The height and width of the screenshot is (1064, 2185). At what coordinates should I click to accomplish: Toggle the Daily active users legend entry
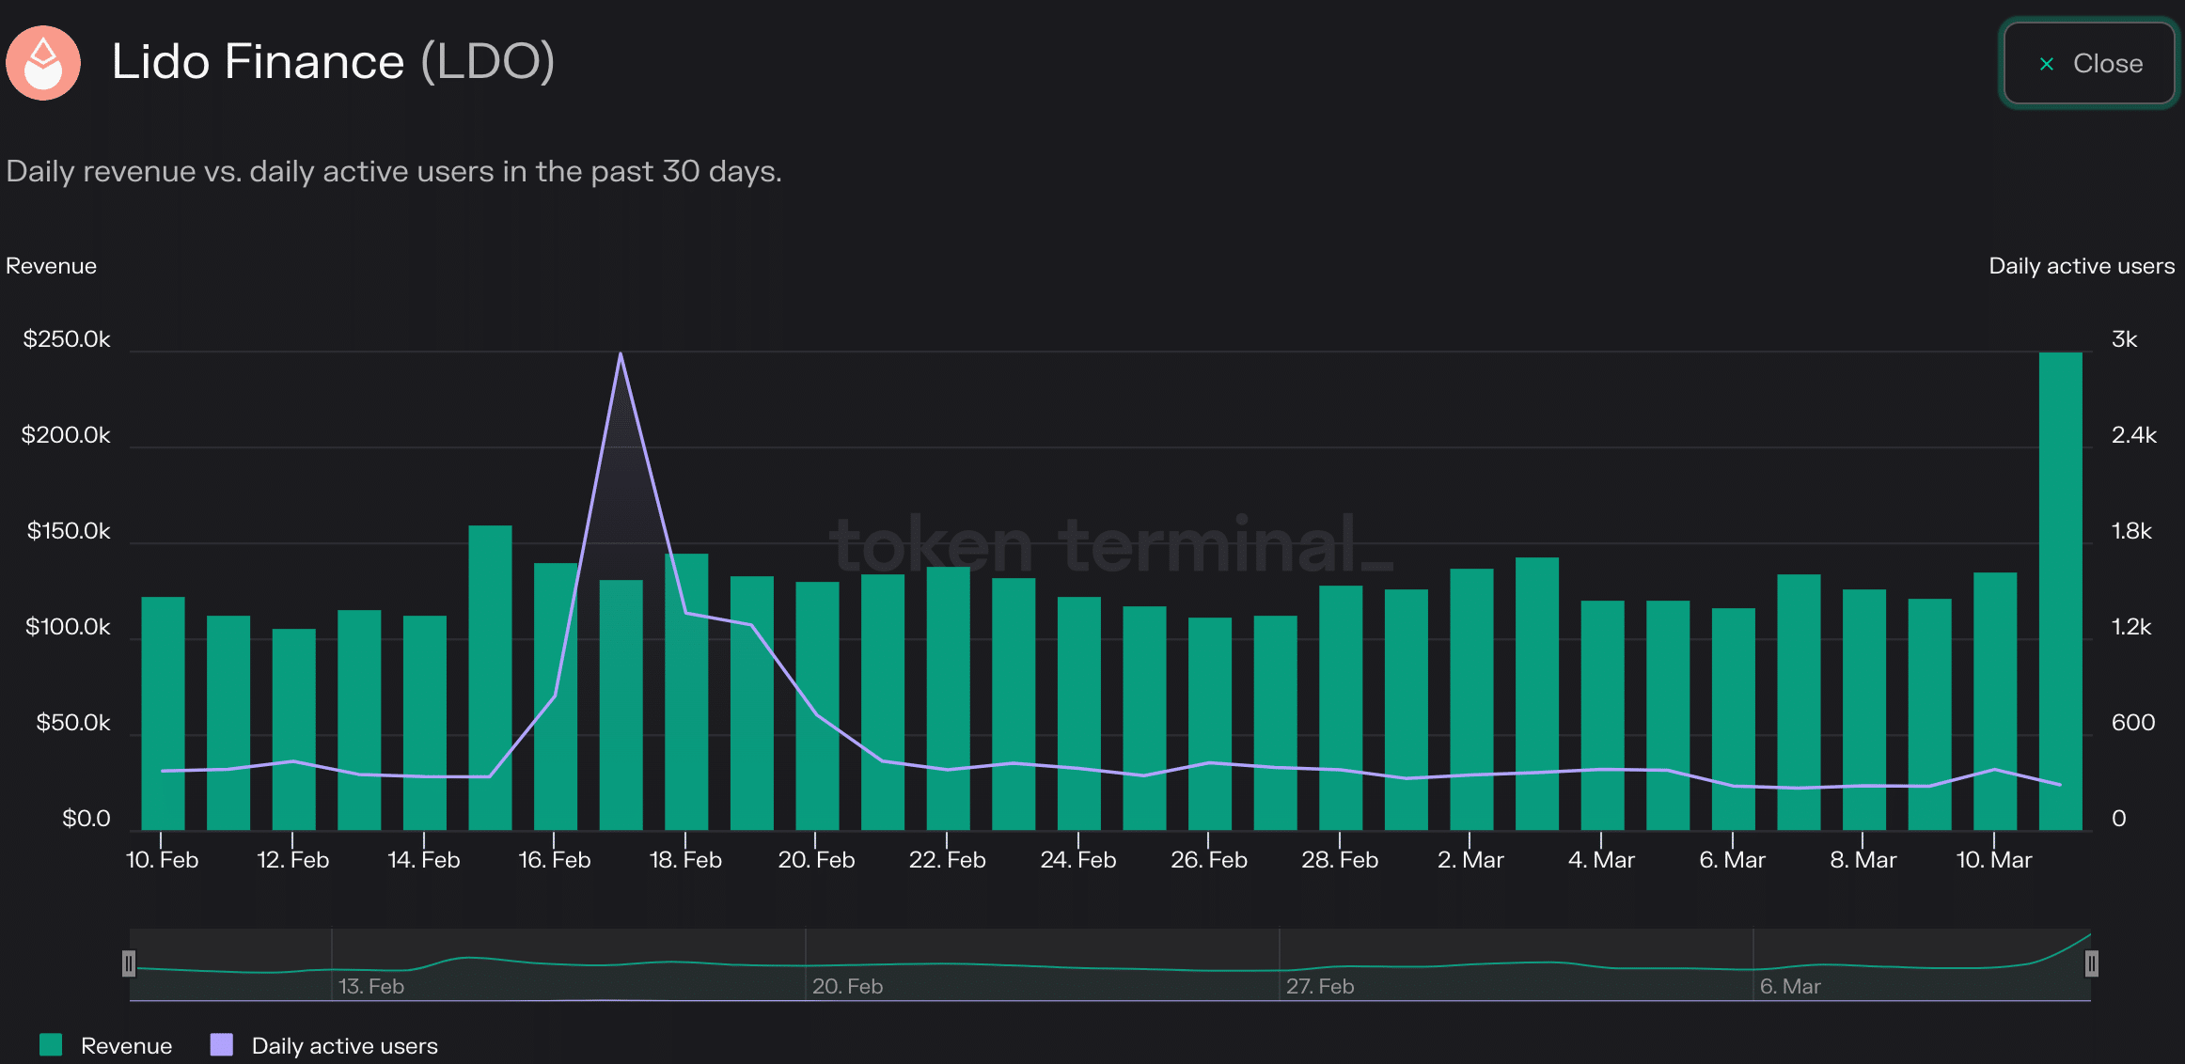pyautogui.click(x=324, y=1045)
